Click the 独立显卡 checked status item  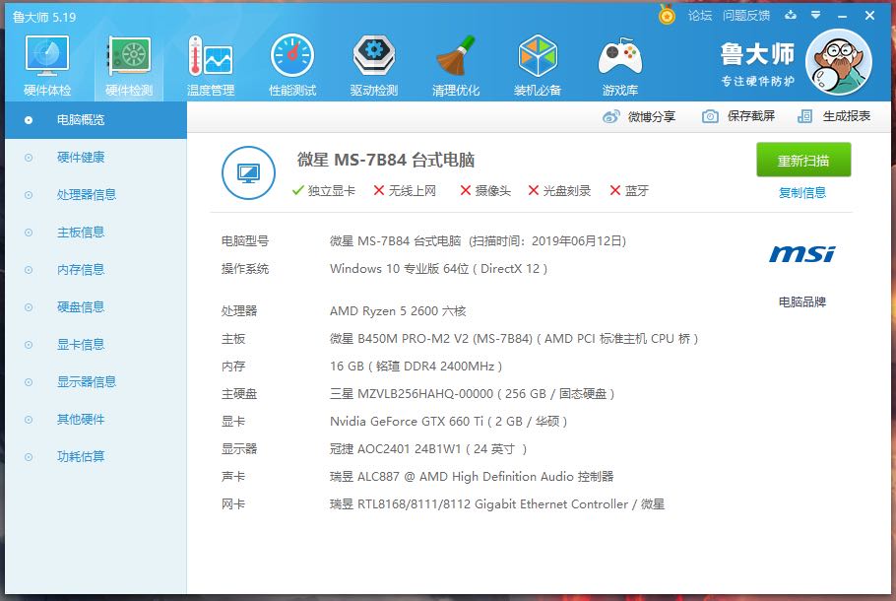tap(323, 191)
